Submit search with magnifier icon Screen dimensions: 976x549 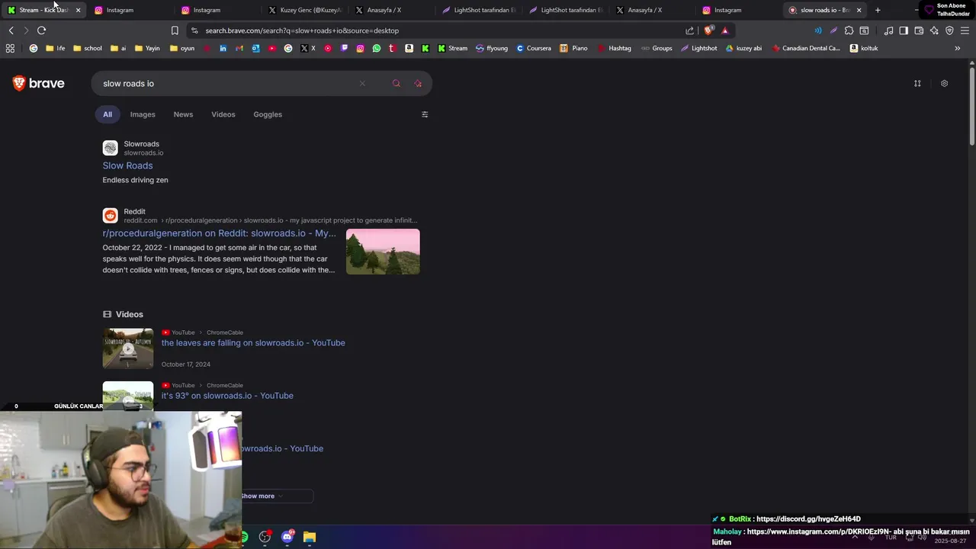pos(396,83)
